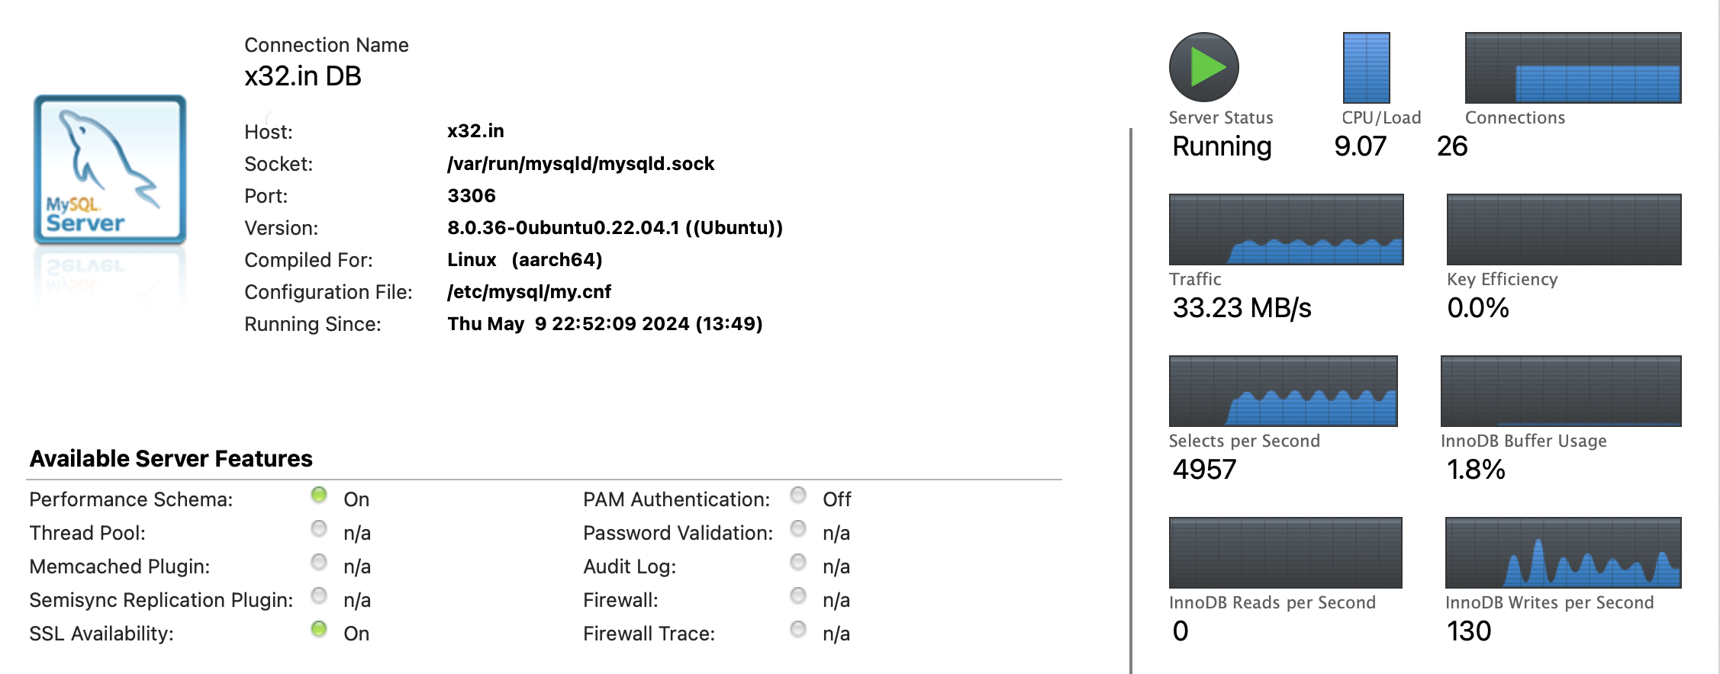Click the InnoDB Buffer Usage graph

(x=1561, y=390)
